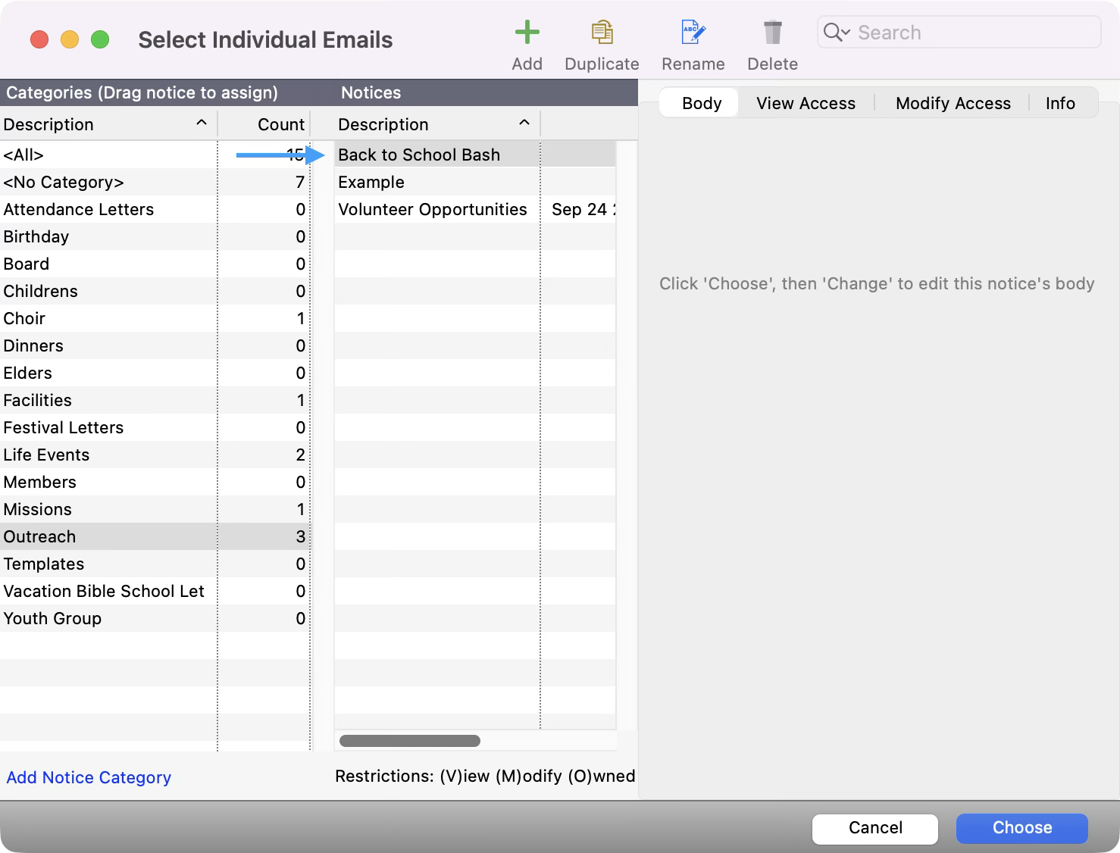Minimize the window with yellow button
The image size is (1120, 853).
(x=70, y=39)
